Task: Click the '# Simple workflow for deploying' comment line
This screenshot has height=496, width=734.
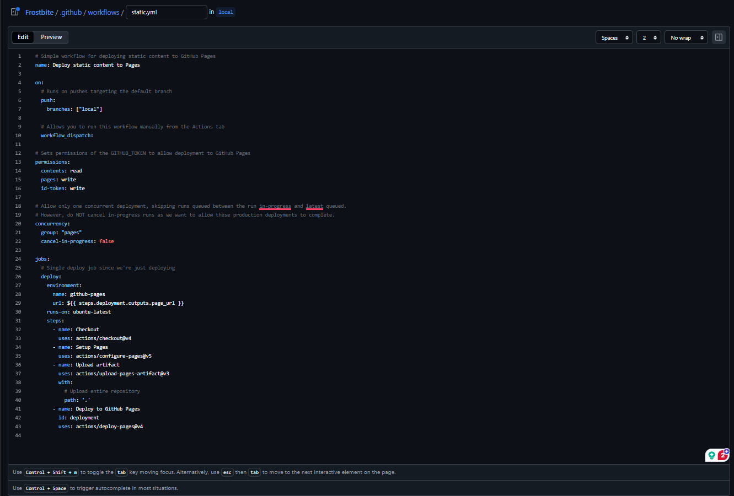Action: (x=126, y=56)
